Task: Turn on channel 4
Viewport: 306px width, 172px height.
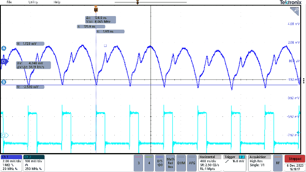Action: [x=148, y=163]
